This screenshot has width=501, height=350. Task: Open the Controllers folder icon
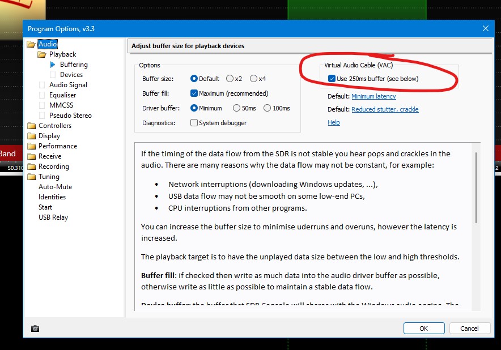coord(31,126)
